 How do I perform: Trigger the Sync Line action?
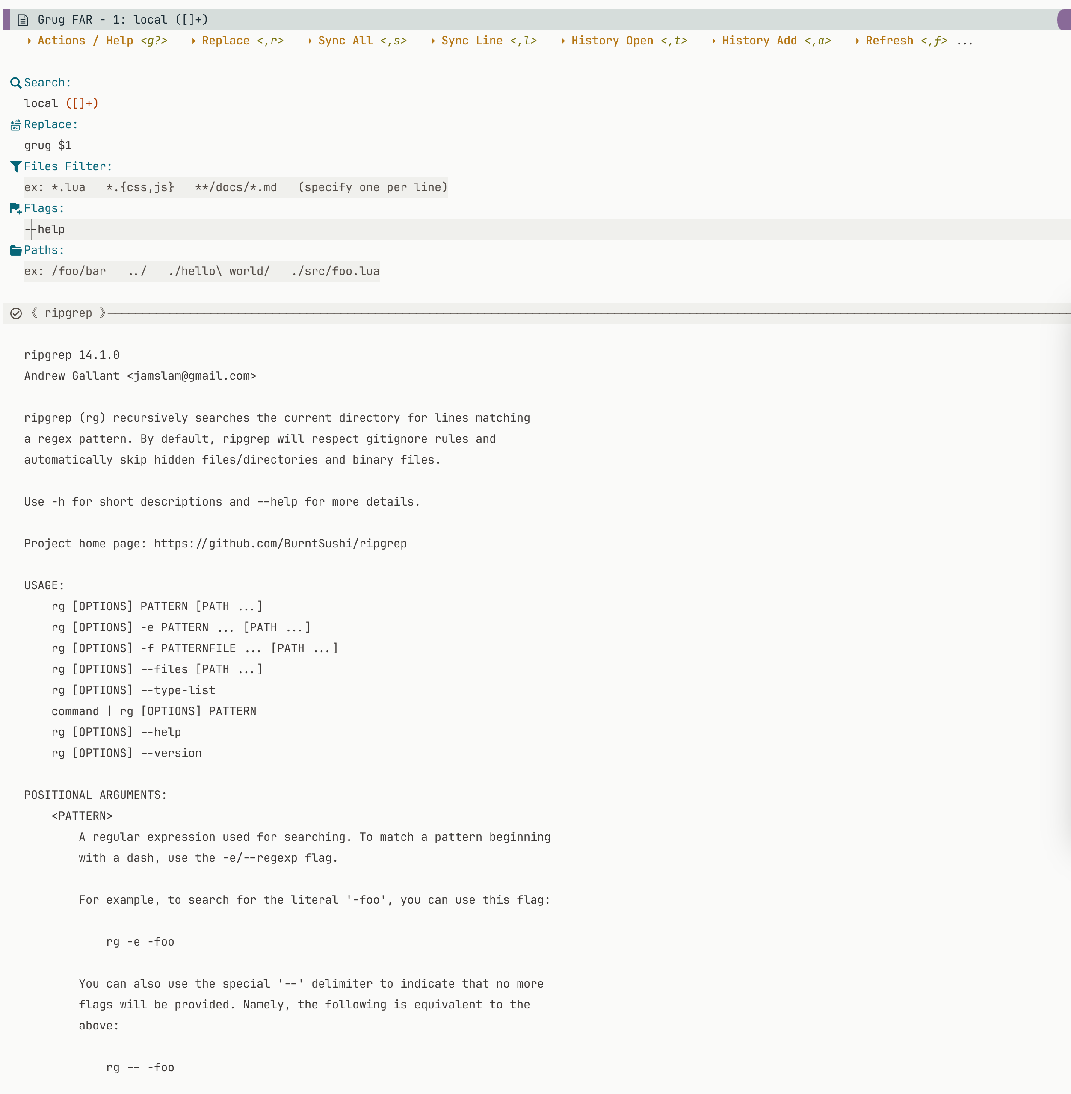471,41
